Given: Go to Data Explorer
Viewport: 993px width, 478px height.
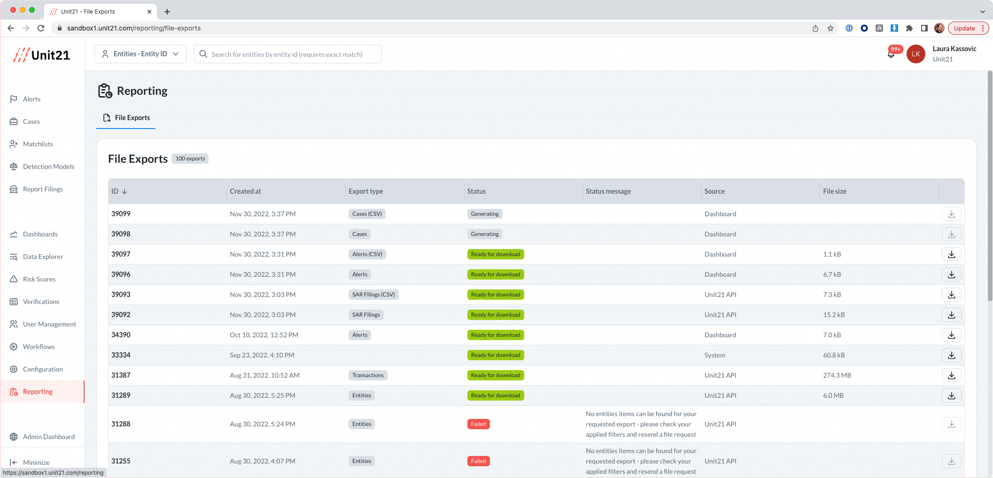Looking at the screenshot, I should click(43, 257).
